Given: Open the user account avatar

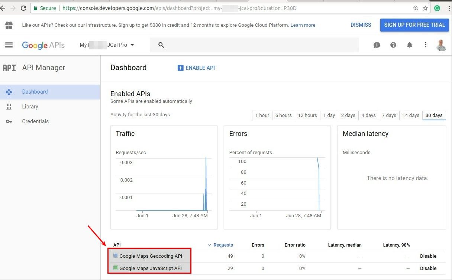Looking at the screenshot, I should (x=441, y=45).
